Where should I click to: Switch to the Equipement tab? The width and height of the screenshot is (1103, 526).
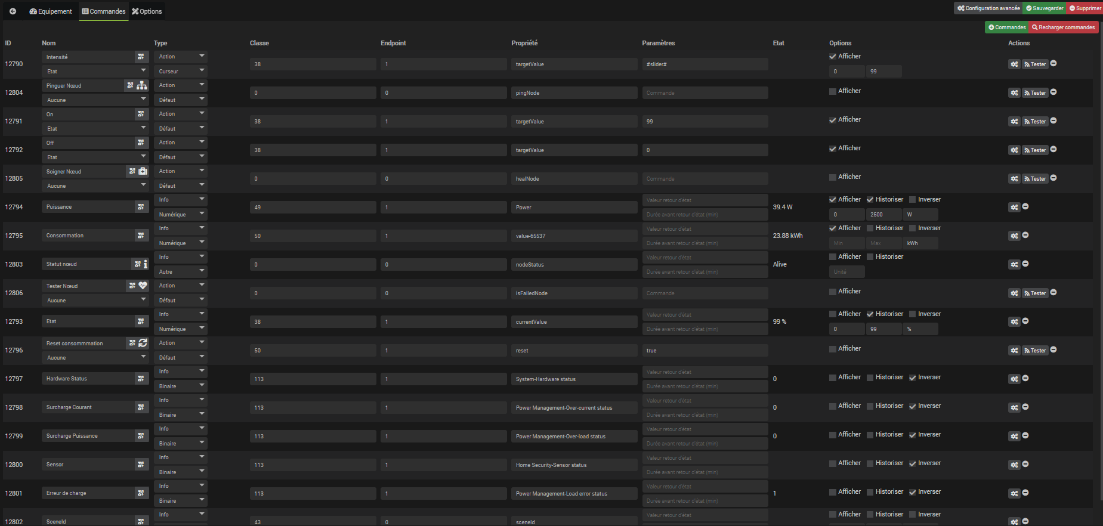pyautogui.click(x=51, y=11)
